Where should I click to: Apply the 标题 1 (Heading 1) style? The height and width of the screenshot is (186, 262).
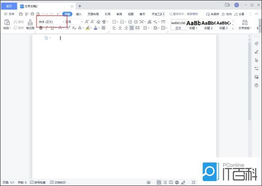click(193, 25)
